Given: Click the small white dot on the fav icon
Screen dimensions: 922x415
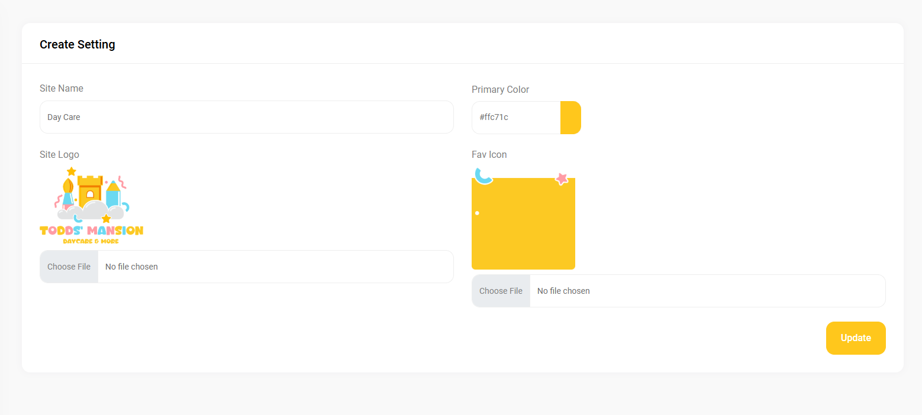Looking at the screenshot, I should (x=477, y=213).
